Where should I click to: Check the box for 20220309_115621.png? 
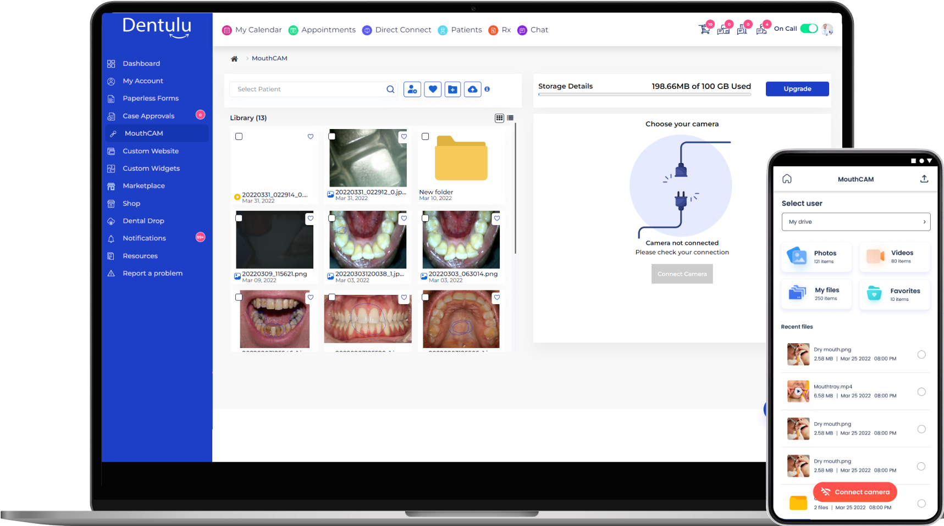[239, 219]
